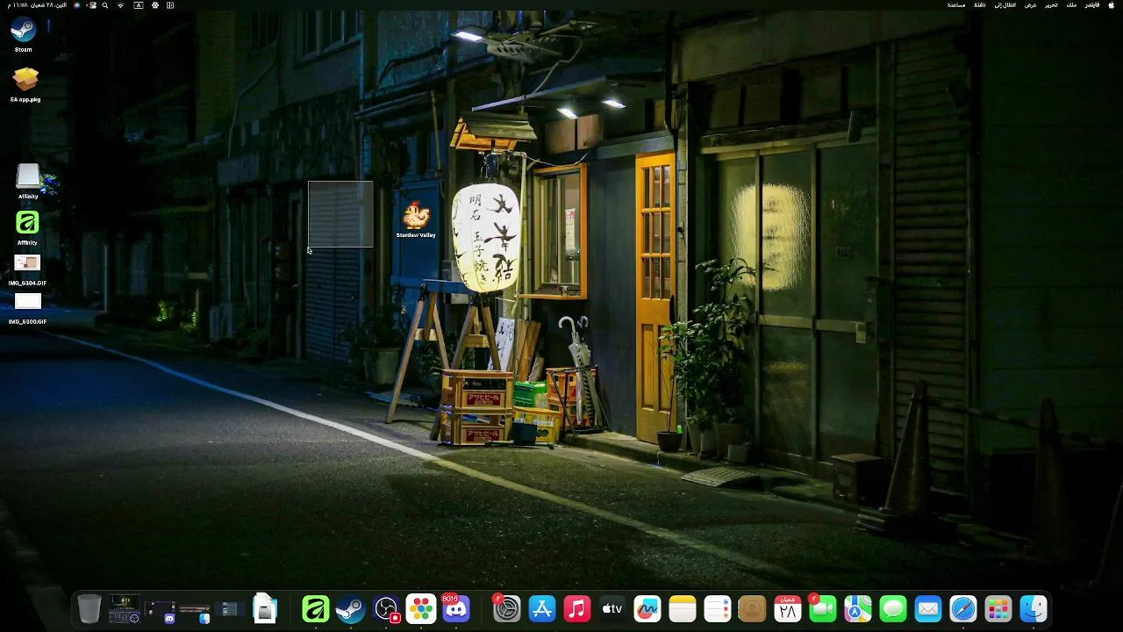
Task: Open Wi-Fi status in menu bar
Action: [120, 5]
